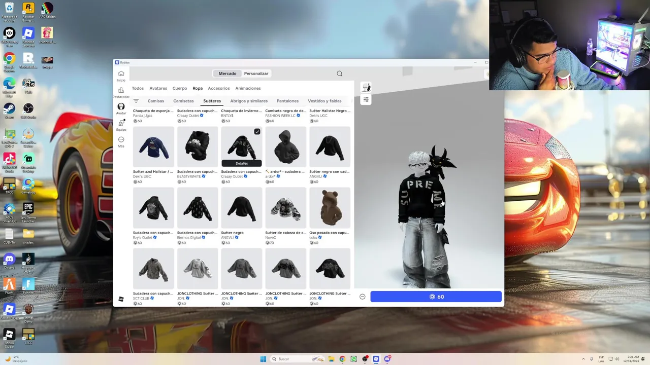Open WhatsApp from the taskbar
The image size is (650, 365).
(x=353, y=359)
